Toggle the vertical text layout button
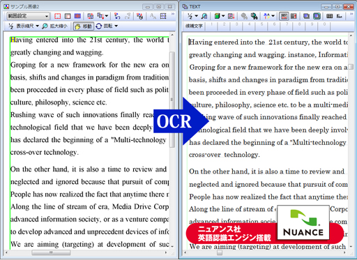357x260 pixels. [x=294, y=16]
